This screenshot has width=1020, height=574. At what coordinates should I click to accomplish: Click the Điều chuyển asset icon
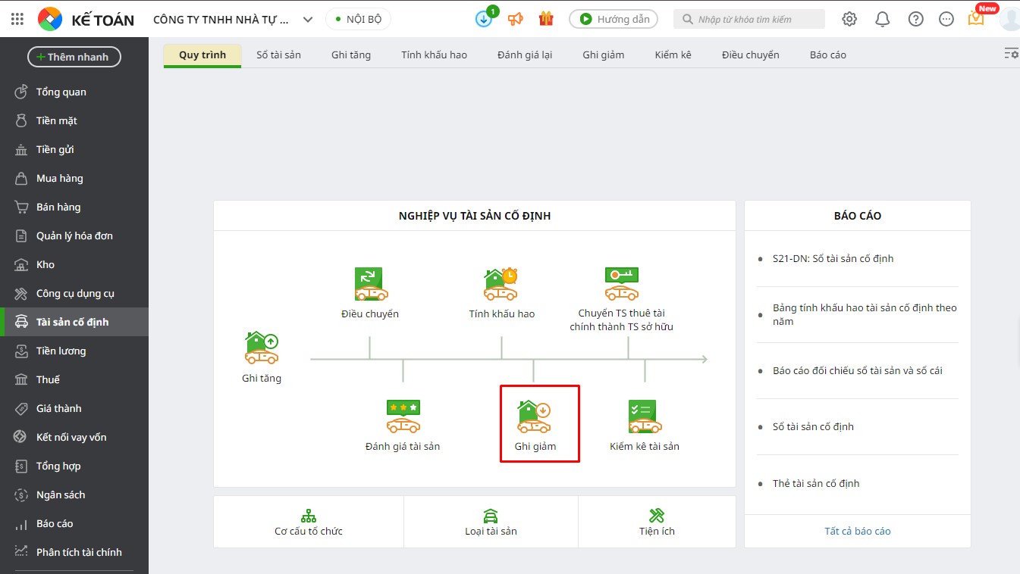(370, 284)
